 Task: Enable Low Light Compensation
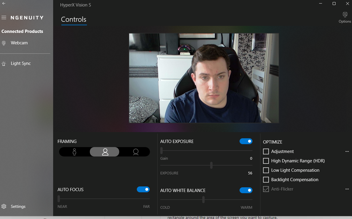point(266,170)
